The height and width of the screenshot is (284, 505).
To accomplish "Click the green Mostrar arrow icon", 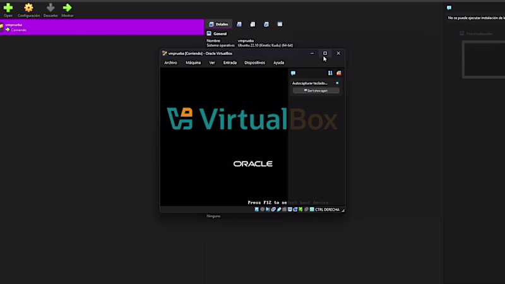I will point(68,8).
